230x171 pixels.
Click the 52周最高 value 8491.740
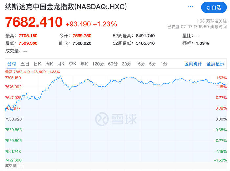tap(145, 36)
